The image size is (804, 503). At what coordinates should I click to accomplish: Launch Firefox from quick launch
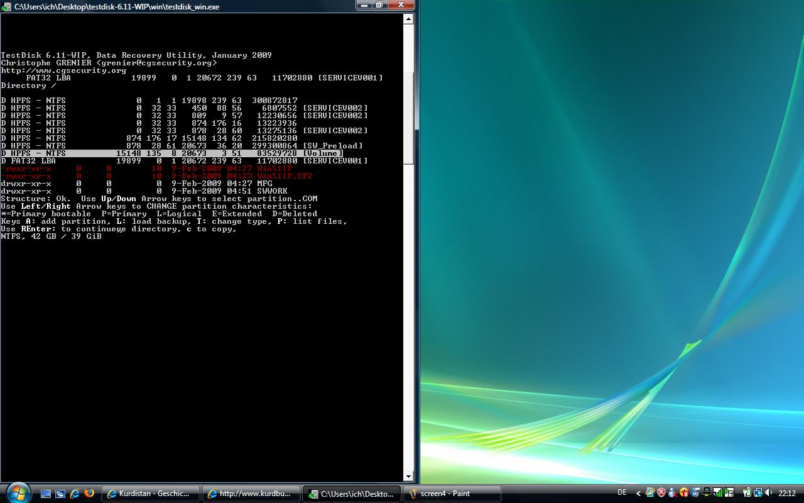coord(89,494)
